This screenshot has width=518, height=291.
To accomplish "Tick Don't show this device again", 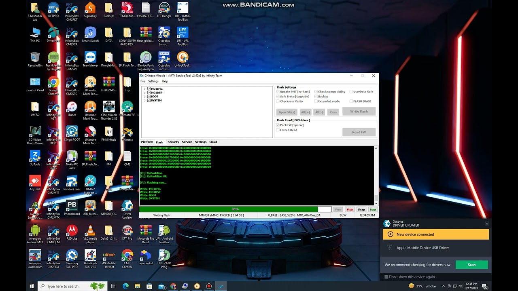I will coord(386,277).
